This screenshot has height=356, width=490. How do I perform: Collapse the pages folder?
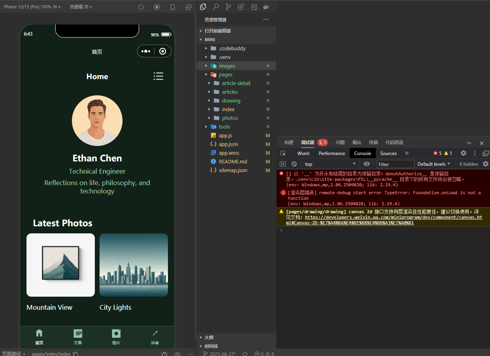pos(236,74)
